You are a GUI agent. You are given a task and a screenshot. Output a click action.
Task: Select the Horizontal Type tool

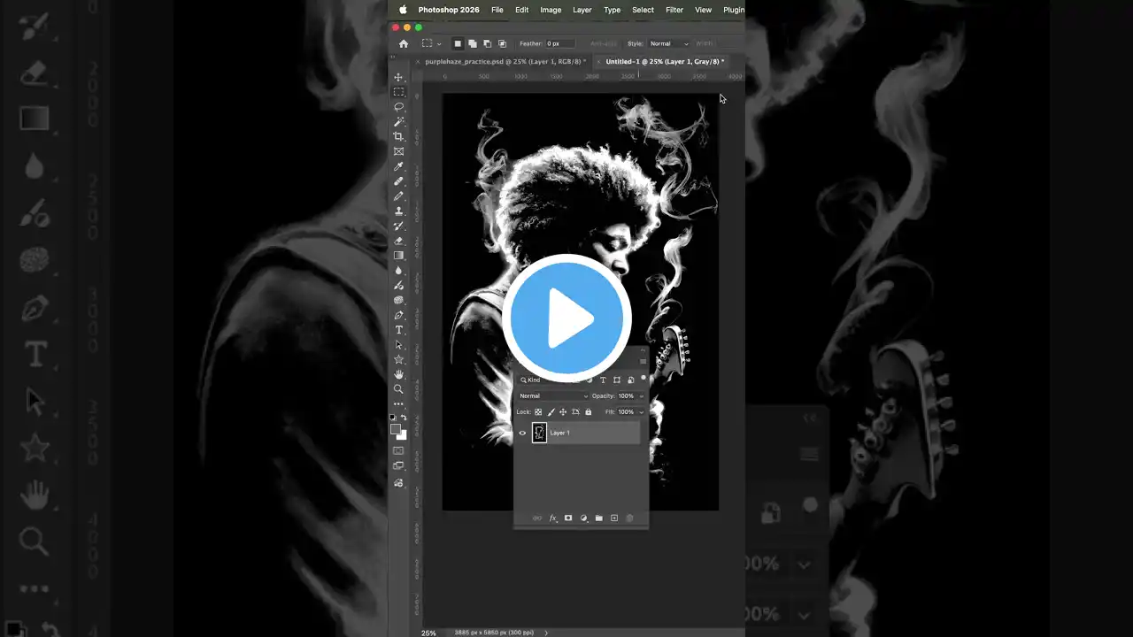pyautogui.click(x=398, y=330)
